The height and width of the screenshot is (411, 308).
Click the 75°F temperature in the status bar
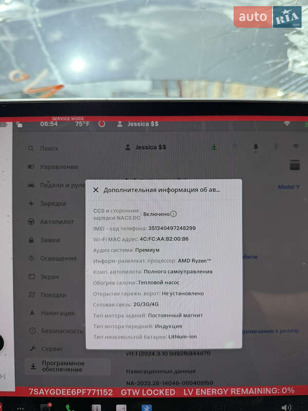[x=82, y=124]
